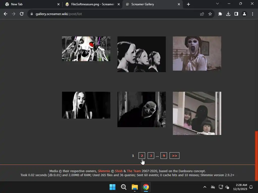Go to gallery page 2
The image size is (258, 193).
click(142, 156)
